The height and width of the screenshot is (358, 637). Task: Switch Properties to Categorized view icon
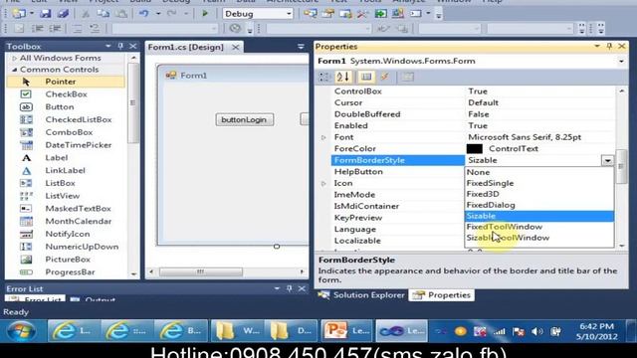324,77
